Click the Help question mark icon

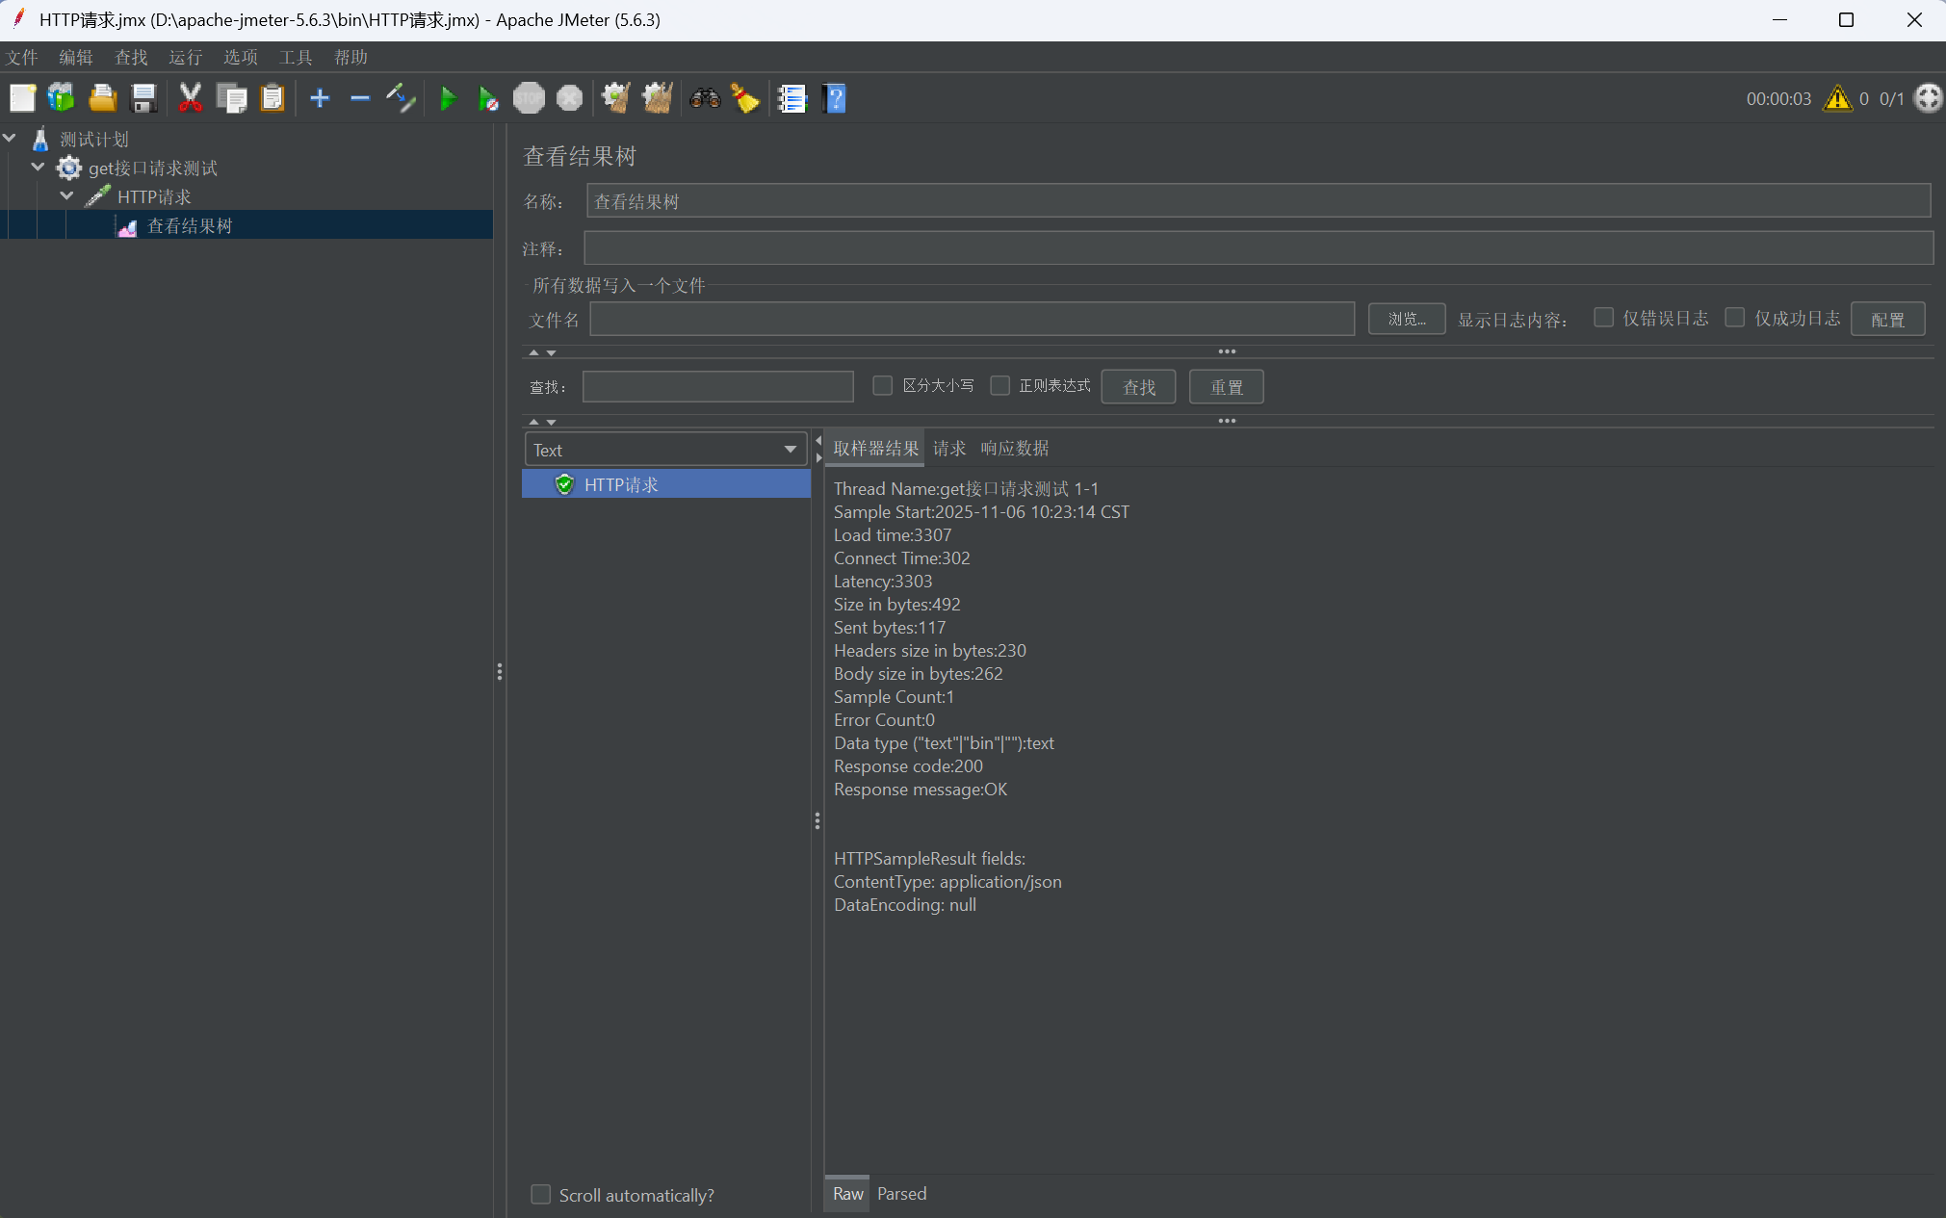pos(835,98)
